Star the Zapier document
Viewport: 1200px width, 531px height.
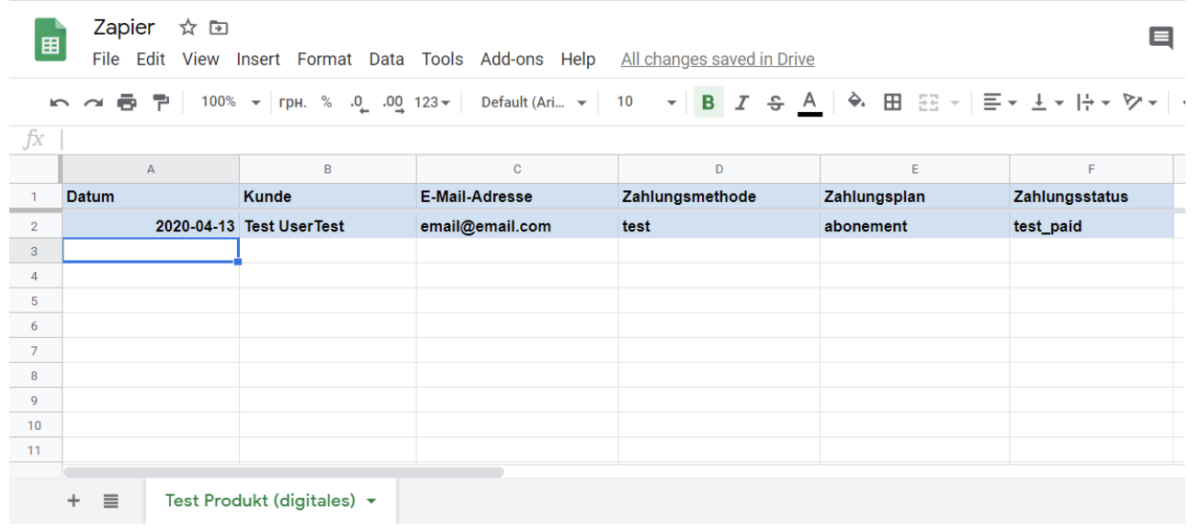coord(187,28)
